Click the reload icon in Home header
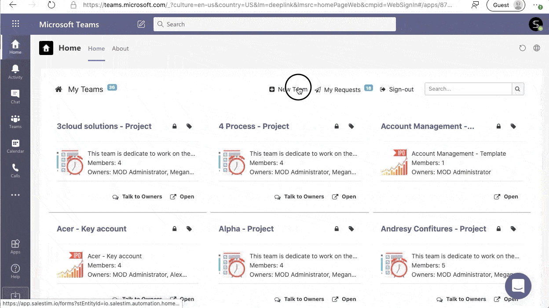Screen dimensions: 549x308 pyautogui.click(x=523, y=48)
